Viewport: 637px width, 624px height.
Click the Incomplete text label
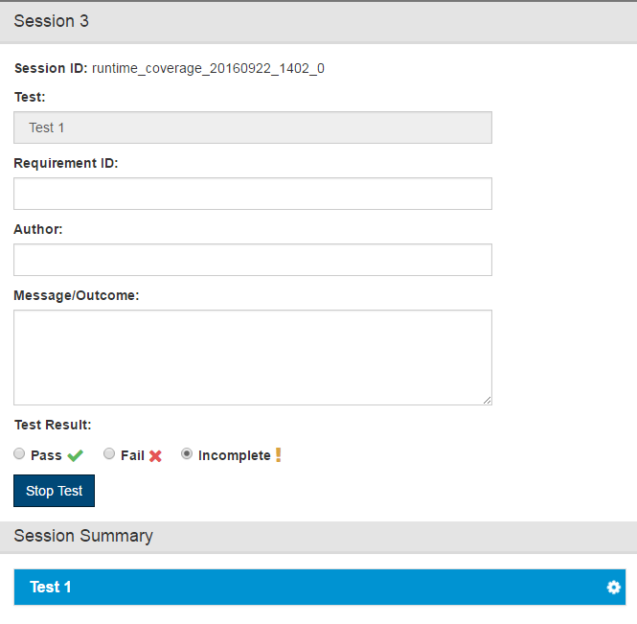(x=235, y=455)
